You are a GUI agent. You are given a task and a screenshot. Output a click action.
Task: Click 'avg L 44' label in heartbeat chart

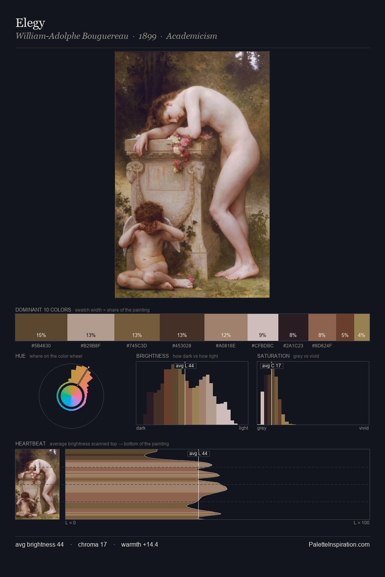tap(198, 454)
